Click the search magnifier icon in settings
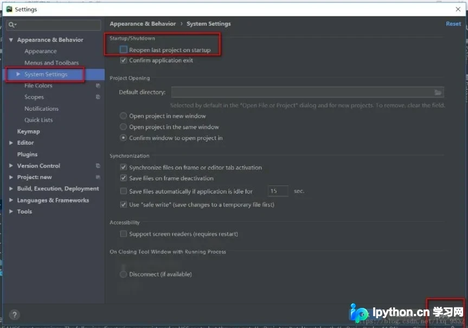The height and width of the screenshot is (328, 468). 12,25
